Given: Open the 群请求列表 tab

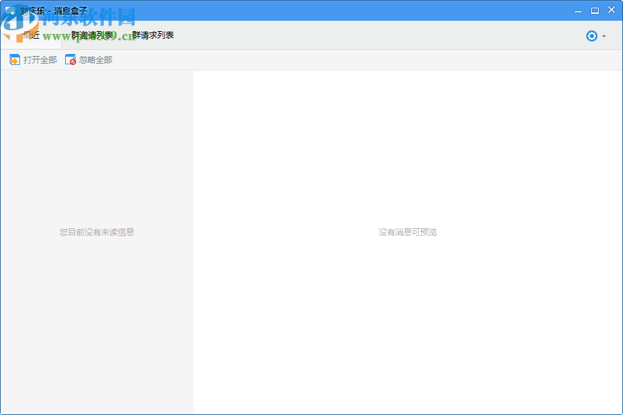Looking at the screenshot, I should pos(153,35).
